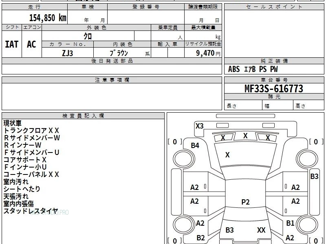
Task: Select the note 室内内張傷
Action: (x=18, y=204)
